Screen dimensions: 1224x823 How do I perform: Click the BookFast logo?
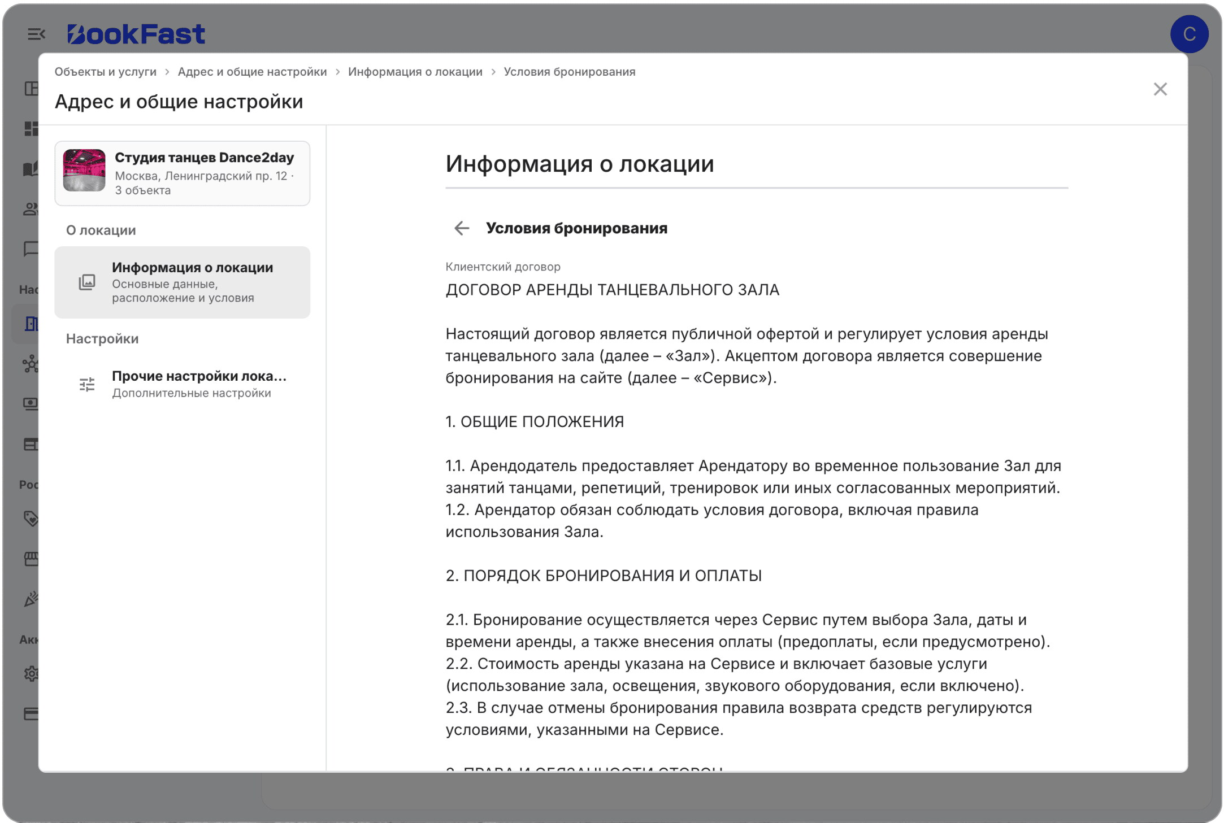coord(136,34)
